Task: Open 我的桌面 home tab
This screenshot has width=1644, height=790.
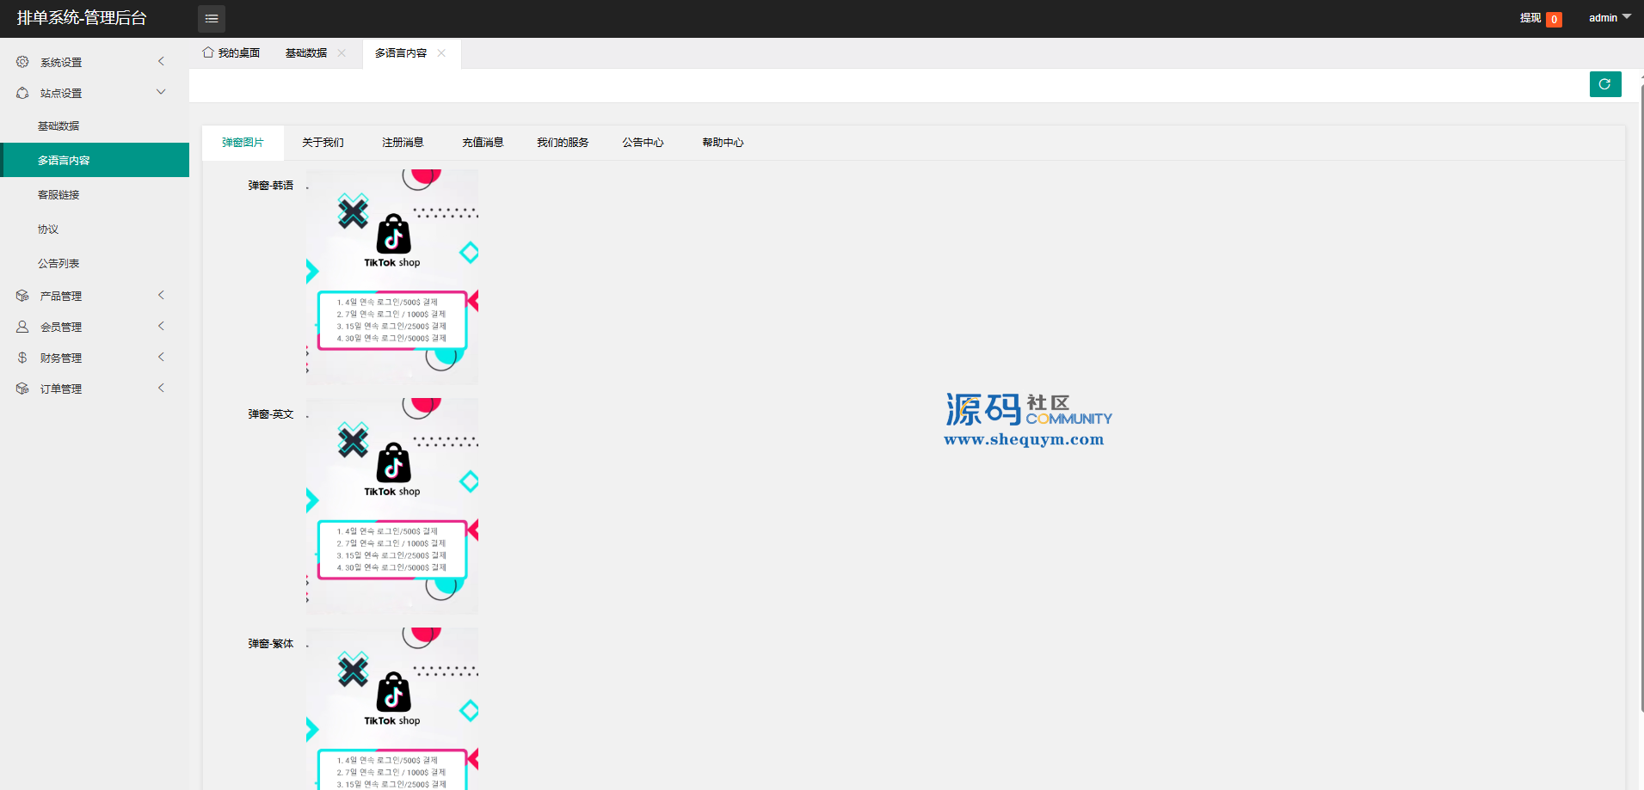Action: (231, 53)
